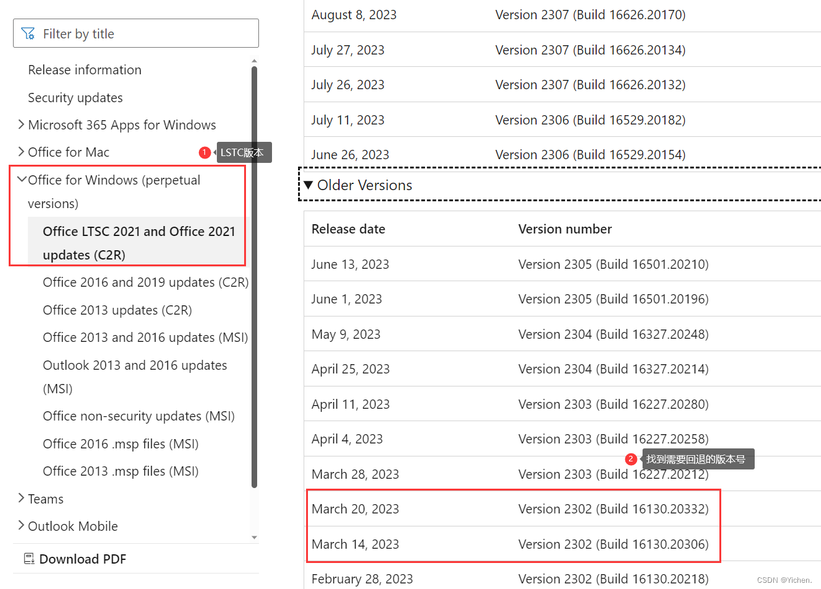Select Office LTSC 2021 and Office 2021 updates

139,243
